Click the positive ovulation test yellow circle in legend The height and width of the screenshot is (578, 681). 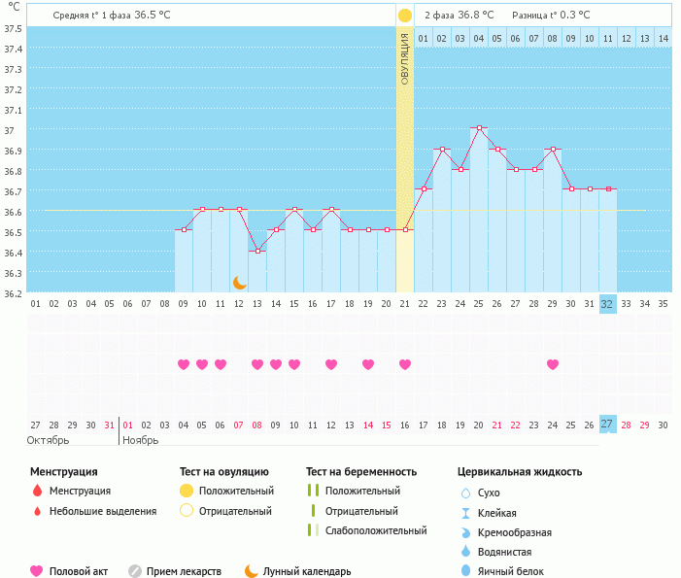(187, 492)
